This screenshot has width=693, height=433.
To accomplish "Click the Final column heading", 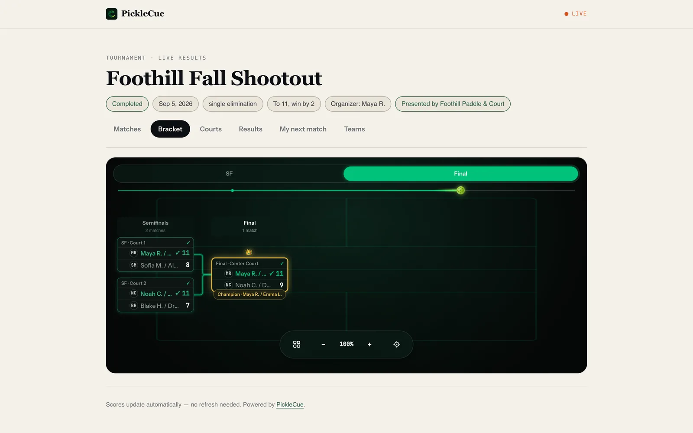I will click(250, 223).
